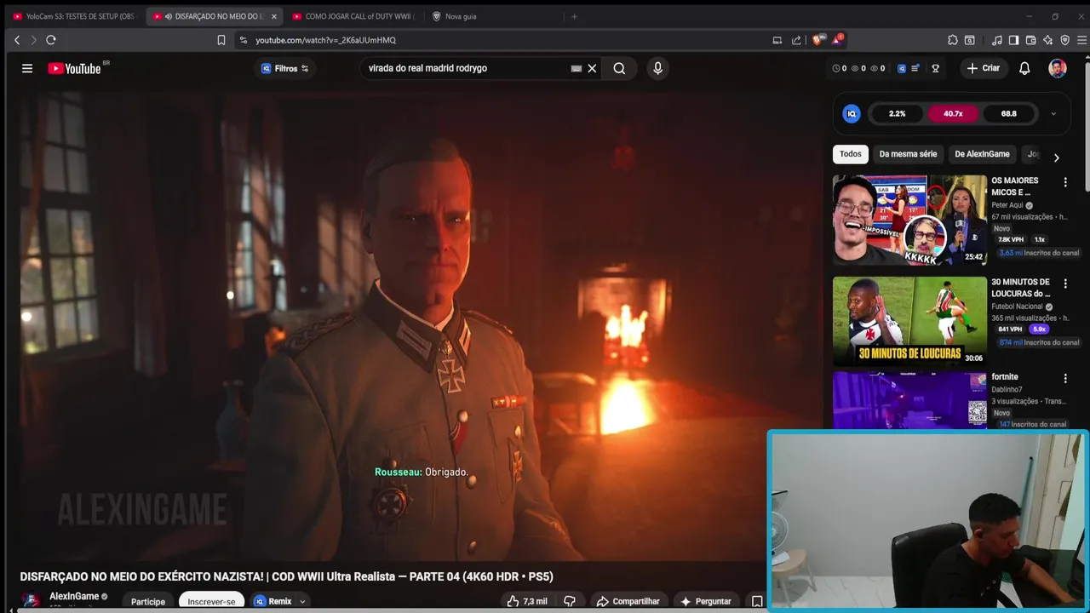
Task: Click the round vidIQ score badge
Action: (x=852, y=113)
